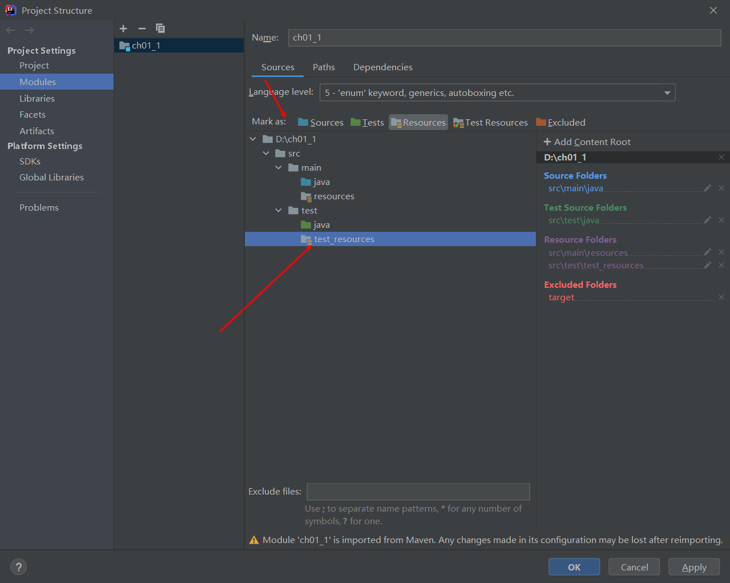This screenshot has width=730, height=583.
Task: Switch to the Paths tab
Action: [324, 67]
